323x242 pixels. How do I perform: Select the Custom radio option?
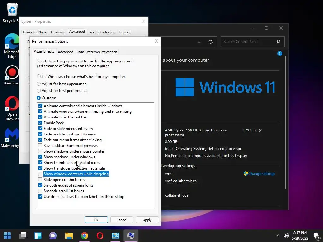point(46,98)
